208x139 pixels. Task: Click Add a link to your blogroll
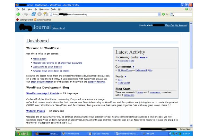(47, 67)
